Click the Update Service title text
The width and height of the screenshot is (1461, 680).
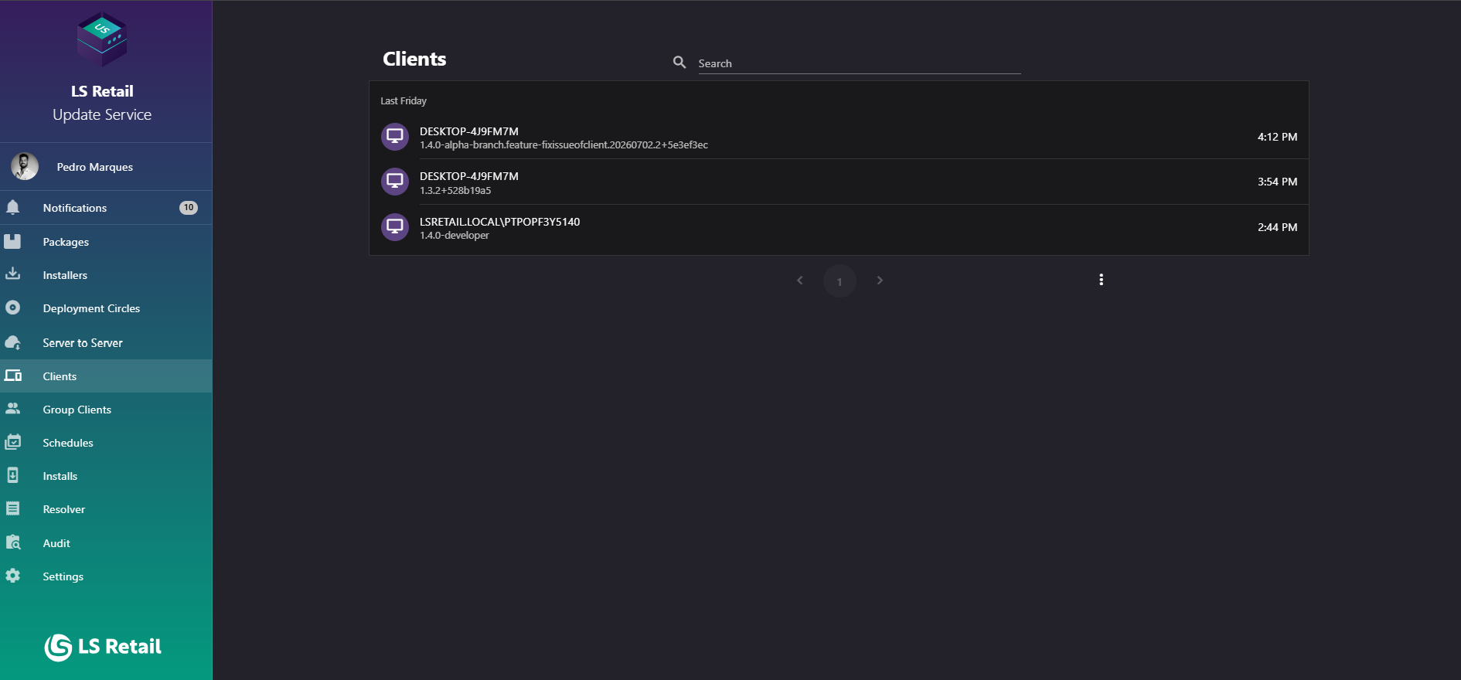pos(102,114)
